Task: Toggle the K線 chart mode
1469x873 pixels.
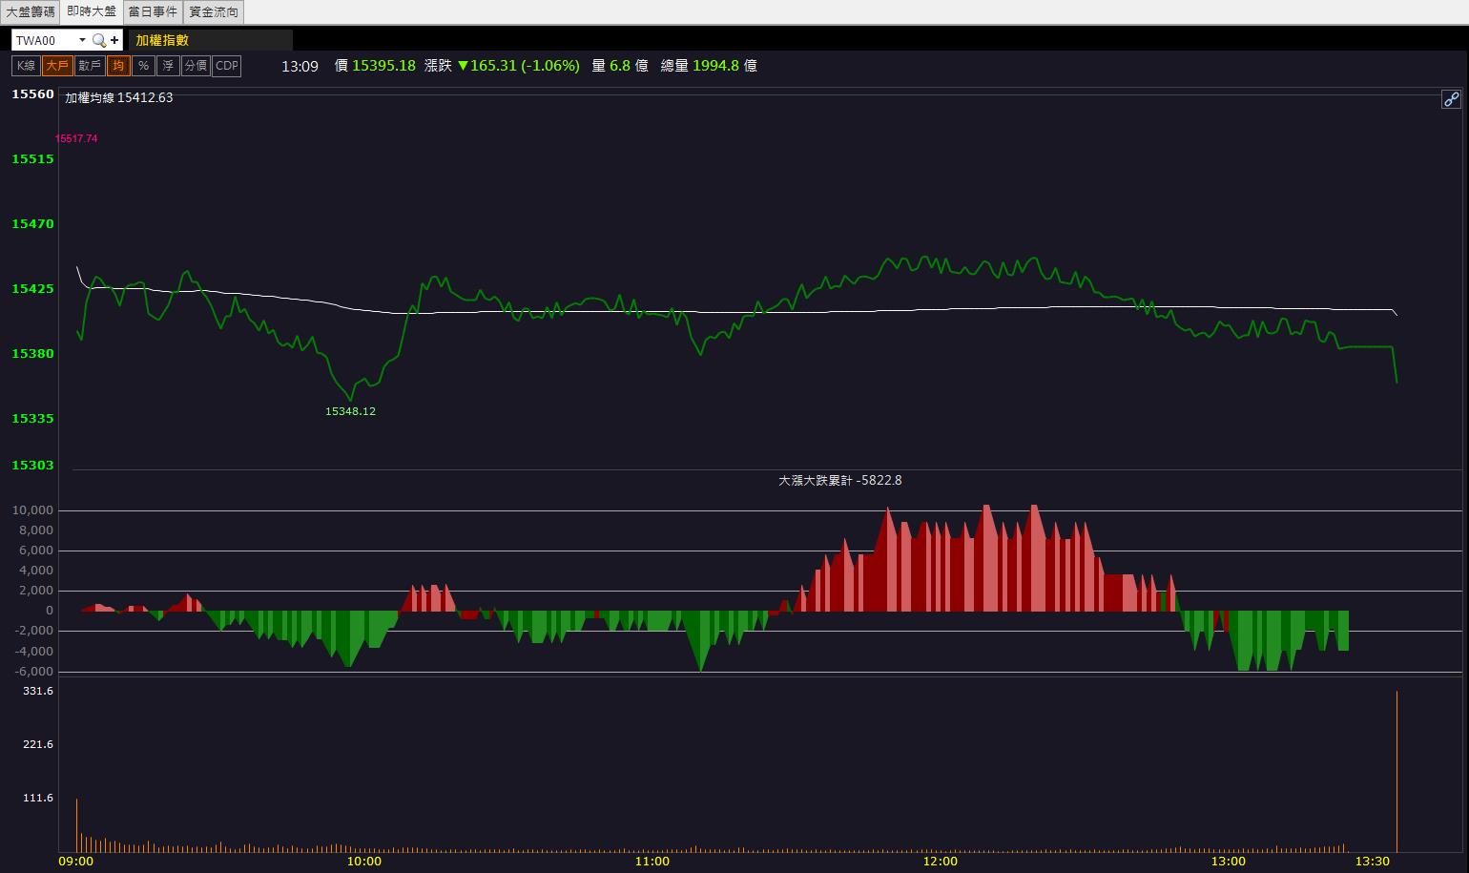Action: pos(26,66)
